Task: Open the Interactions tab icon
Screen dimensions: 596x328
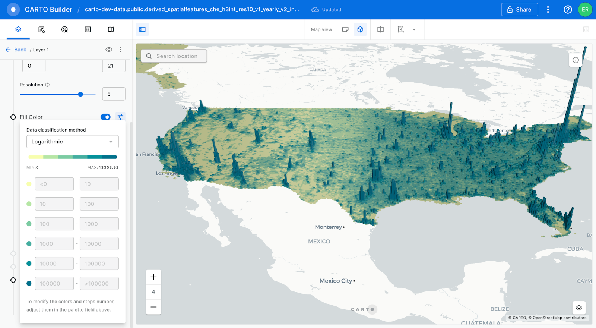Action: click(x=64, y=29)
